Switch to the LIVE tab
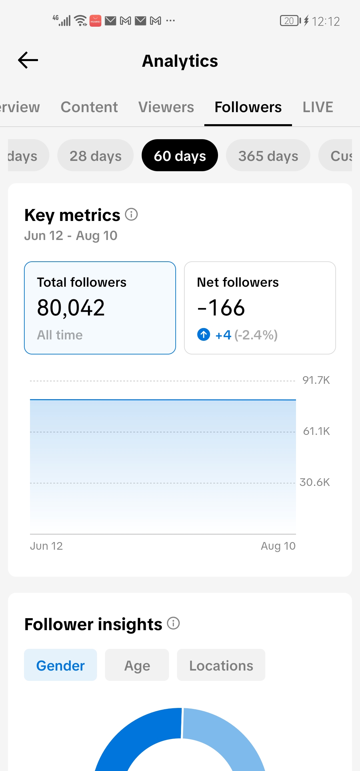This screenshot has width=360, height=771. (318, 107)
